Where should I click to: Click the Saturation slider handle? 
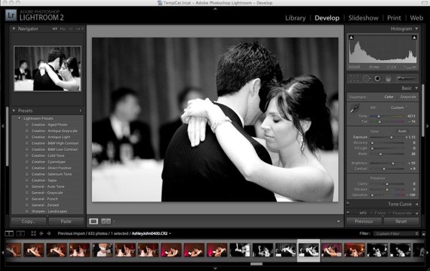pyautogui.click(x=372, y=195)
